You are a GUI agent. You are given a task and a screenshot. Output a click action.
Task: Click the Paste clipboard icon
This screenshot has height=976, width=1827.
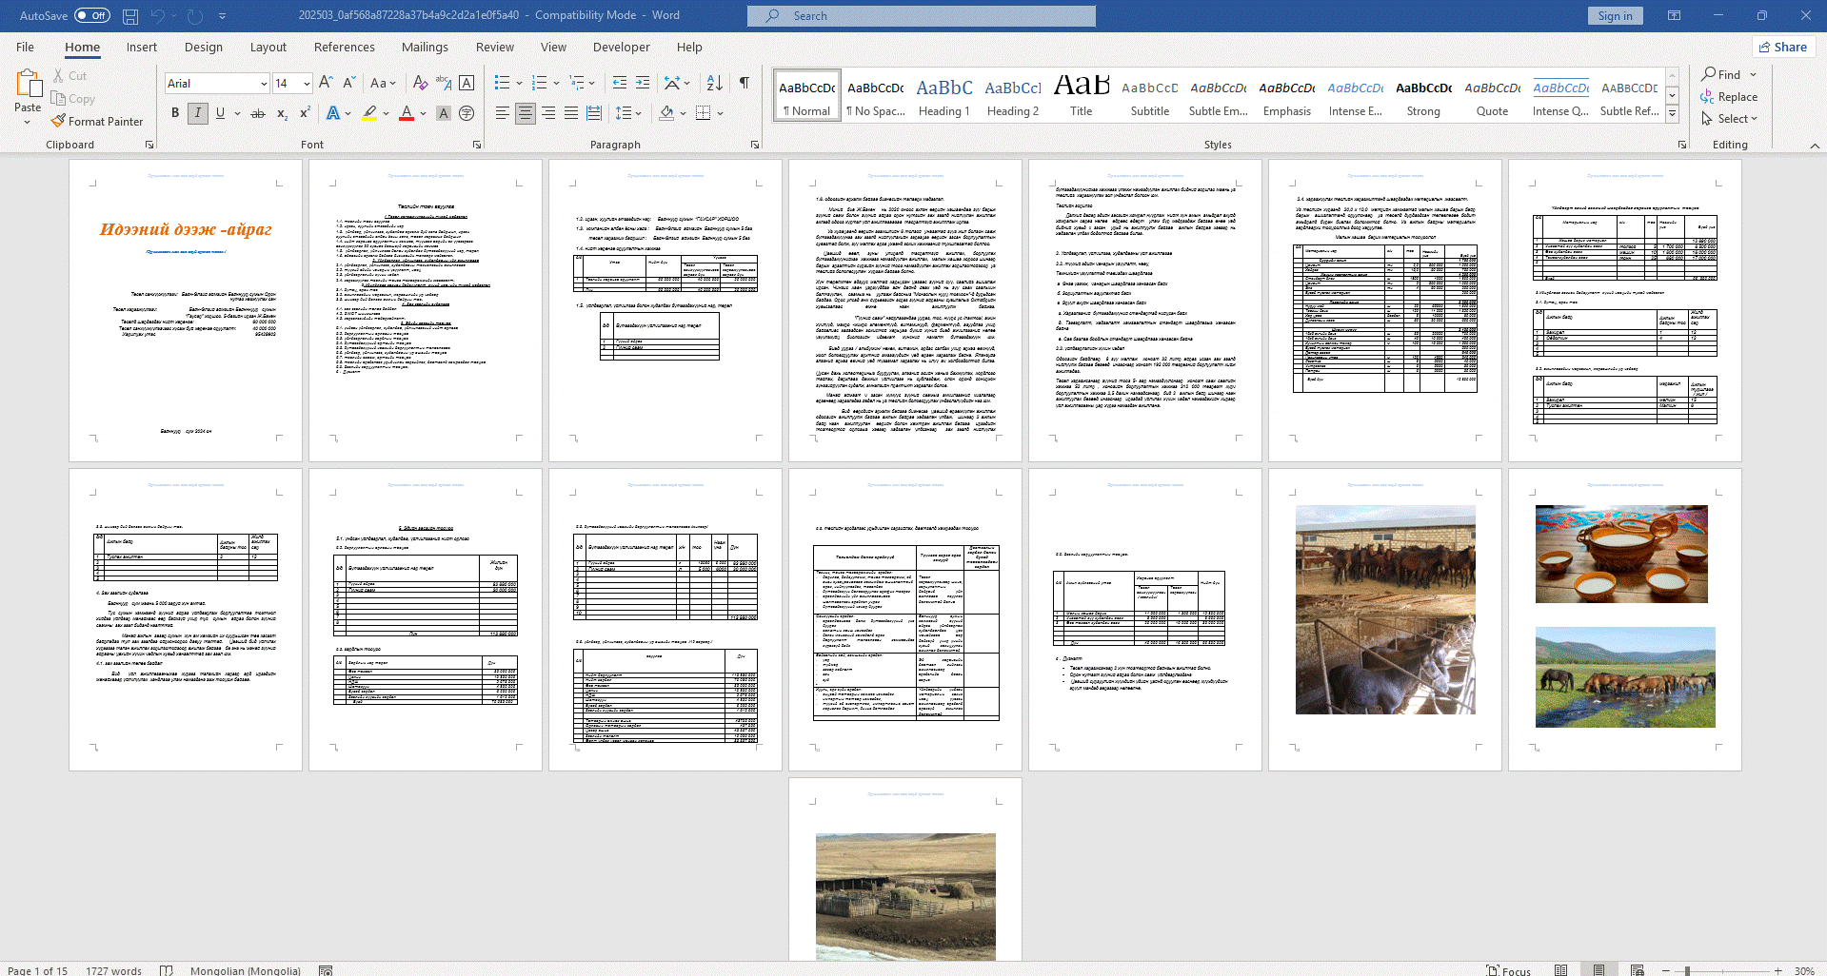click(x=28, y=85)
